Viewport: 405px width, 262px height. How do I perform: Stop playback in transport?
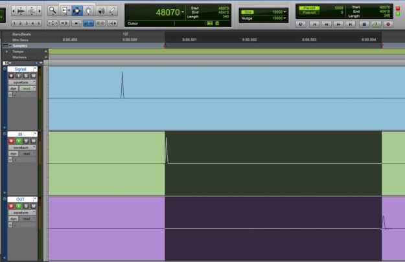[x=364, y=24]
